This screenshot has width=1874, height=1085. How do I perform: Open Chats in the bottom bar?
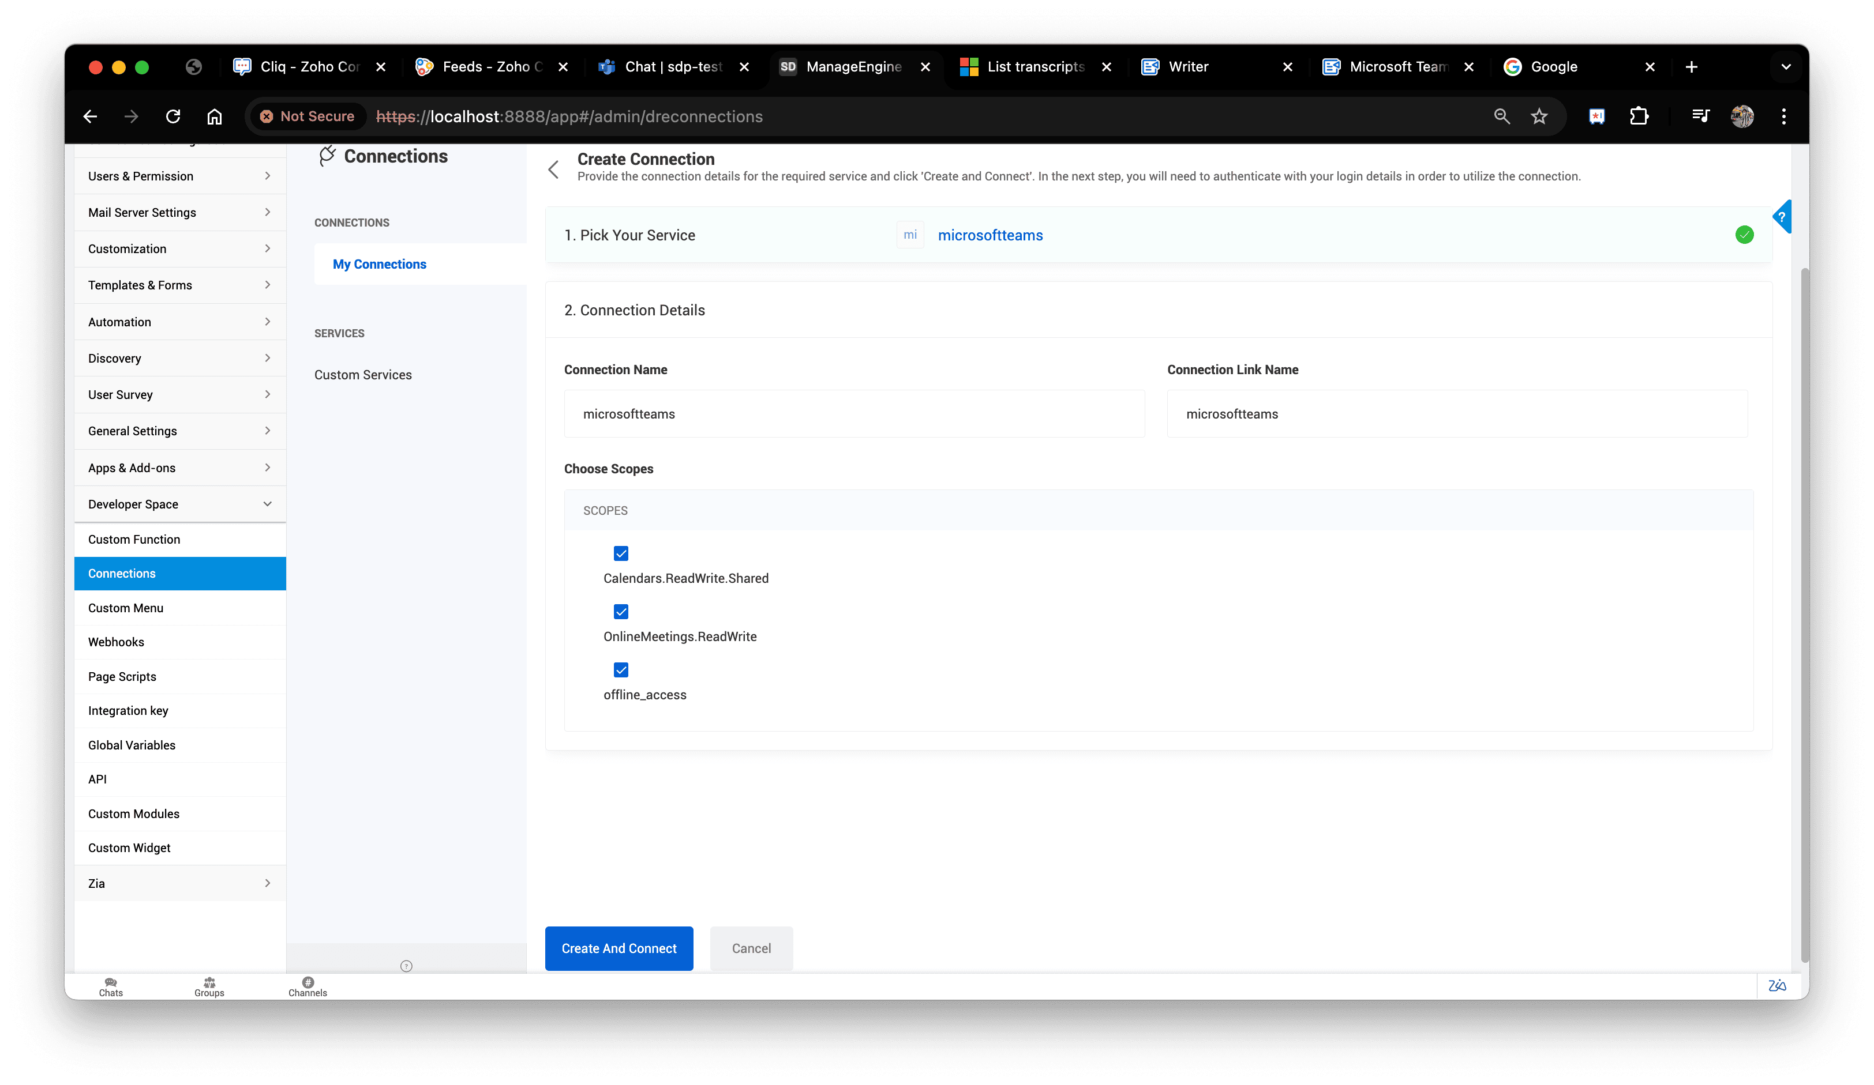coord(111,986)
